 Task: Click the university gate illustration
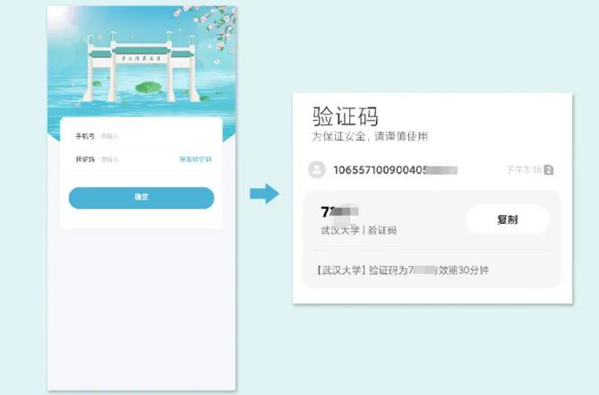(x=142, y=67)
